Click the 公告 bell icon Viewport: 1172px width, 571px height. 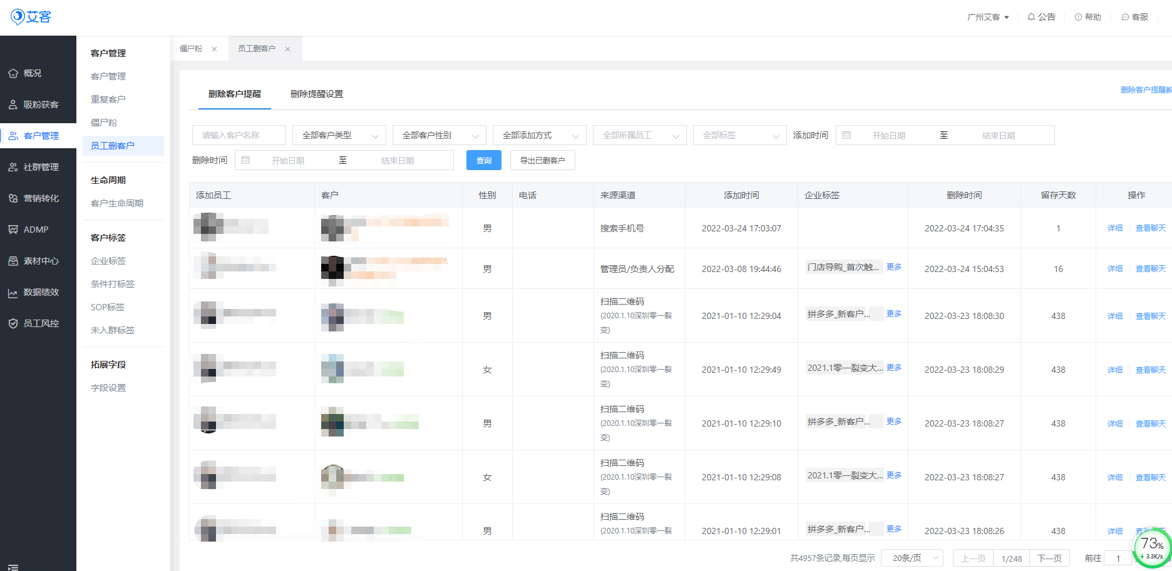click(1031, 17)
